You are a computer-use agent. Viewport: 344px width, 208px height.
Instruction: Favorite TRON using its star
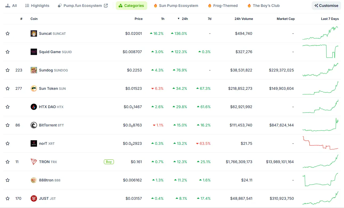tap(7, 162)
